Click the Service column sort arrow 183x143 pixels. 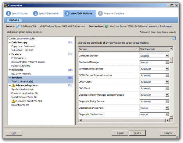point(137,49)
